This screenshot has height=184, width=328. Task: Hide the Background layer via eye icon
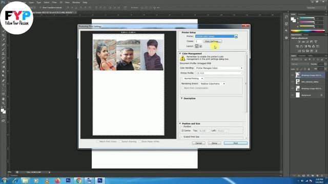(293, 95)
